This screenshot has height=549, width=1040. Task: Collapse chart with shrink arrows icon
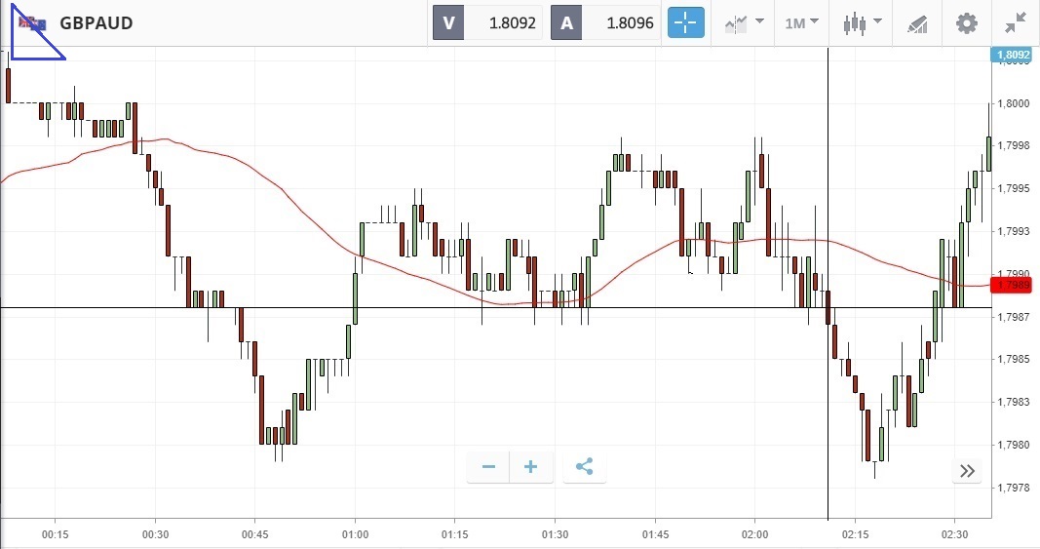coord(1016,23)
